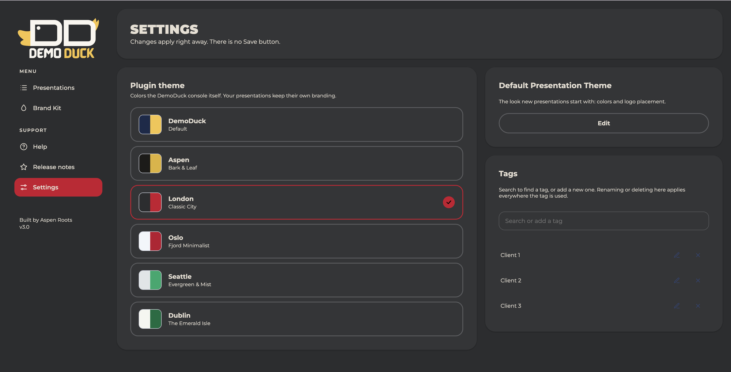Image resolution: width=731 pixels, height=372 pixels.
Task: Click the Client 3 tag name
Action: click(511, 306)
